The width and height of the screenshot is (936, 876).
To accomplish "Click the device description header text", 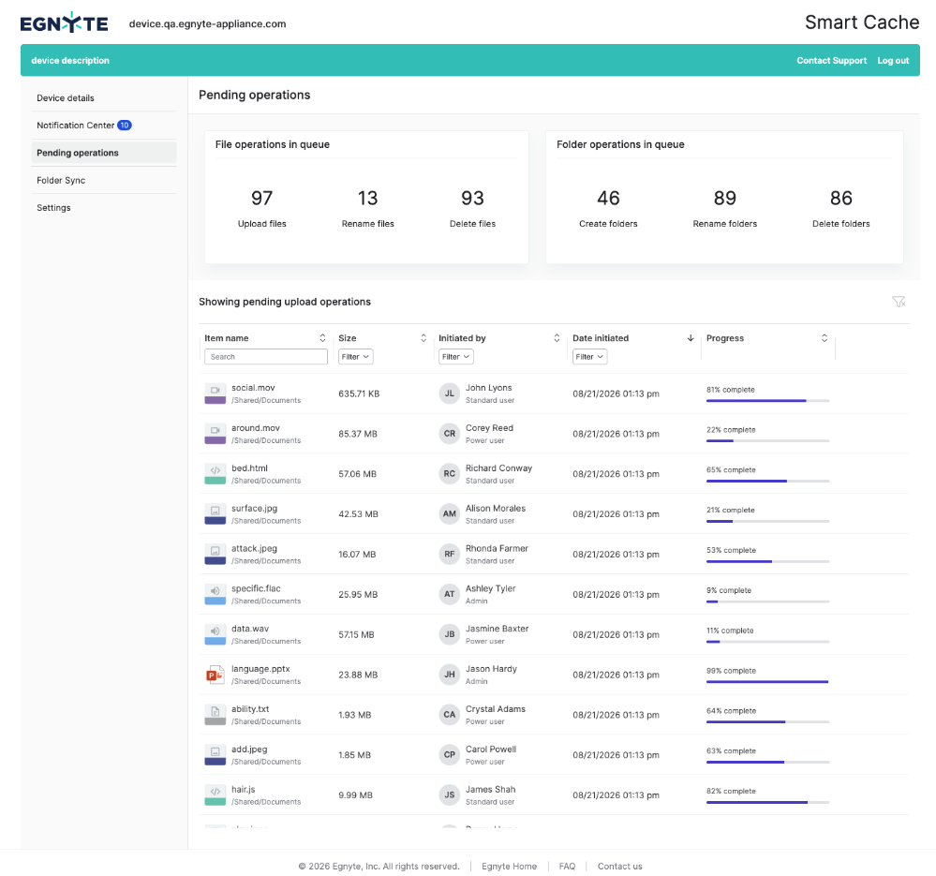I will [x=70, y=60].
